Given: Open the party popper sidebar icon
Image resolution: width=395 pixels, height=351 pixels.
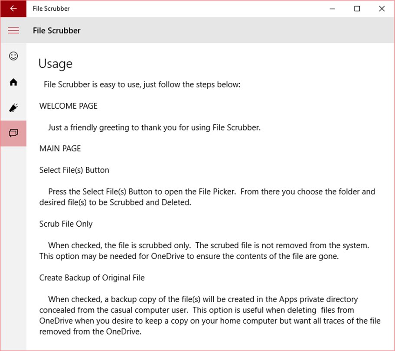Looking at the screenshot, I should tap(13, 108).
